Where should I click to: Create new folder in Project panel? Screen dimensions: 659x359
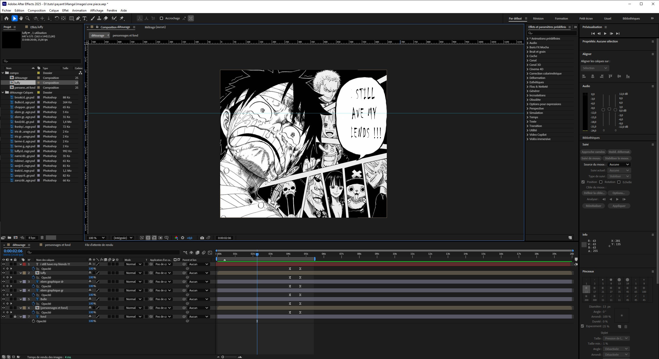9,238
